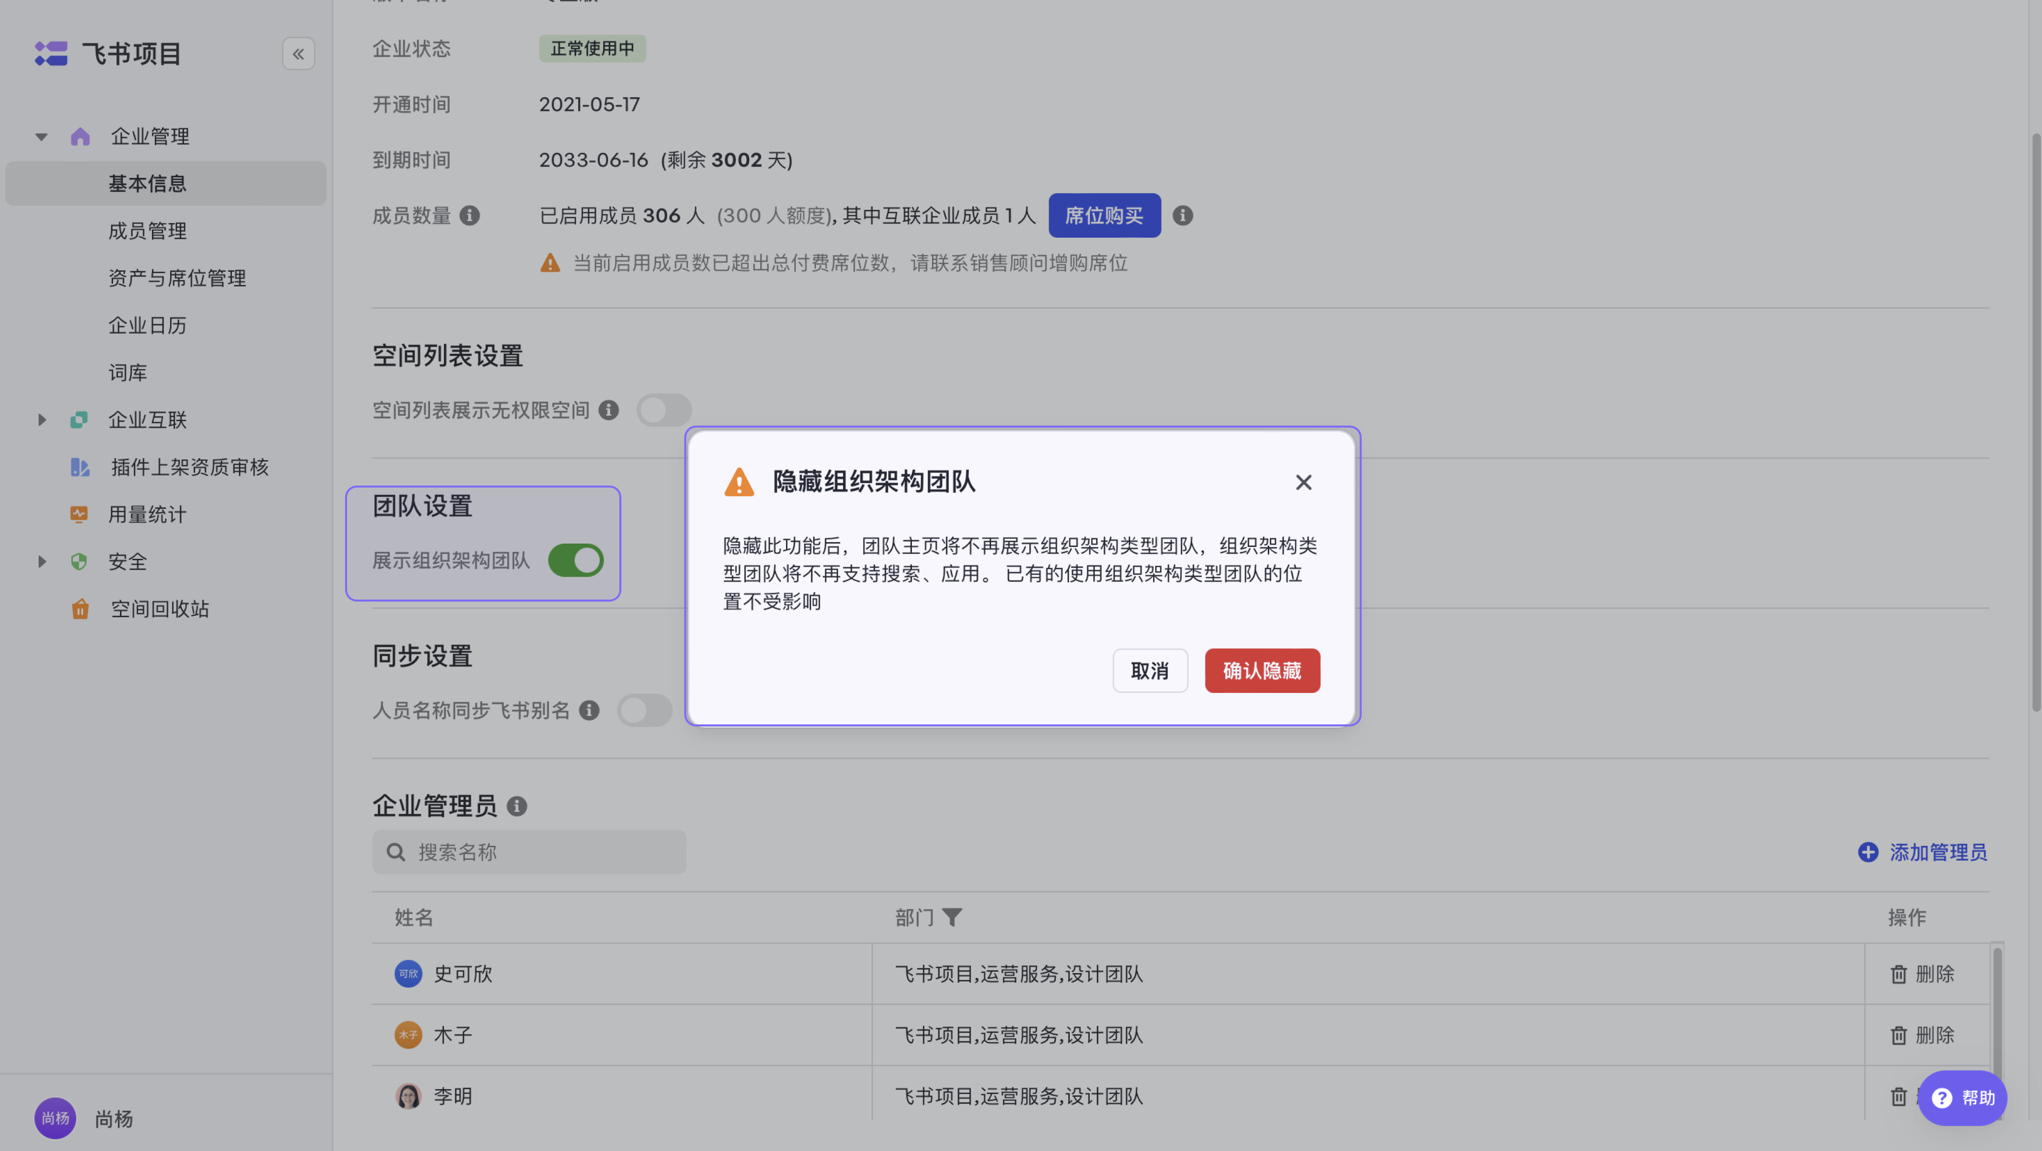Click the 企业互联 icon
This screenshot has width=2042, height=1151.
(x=79, y=419)
